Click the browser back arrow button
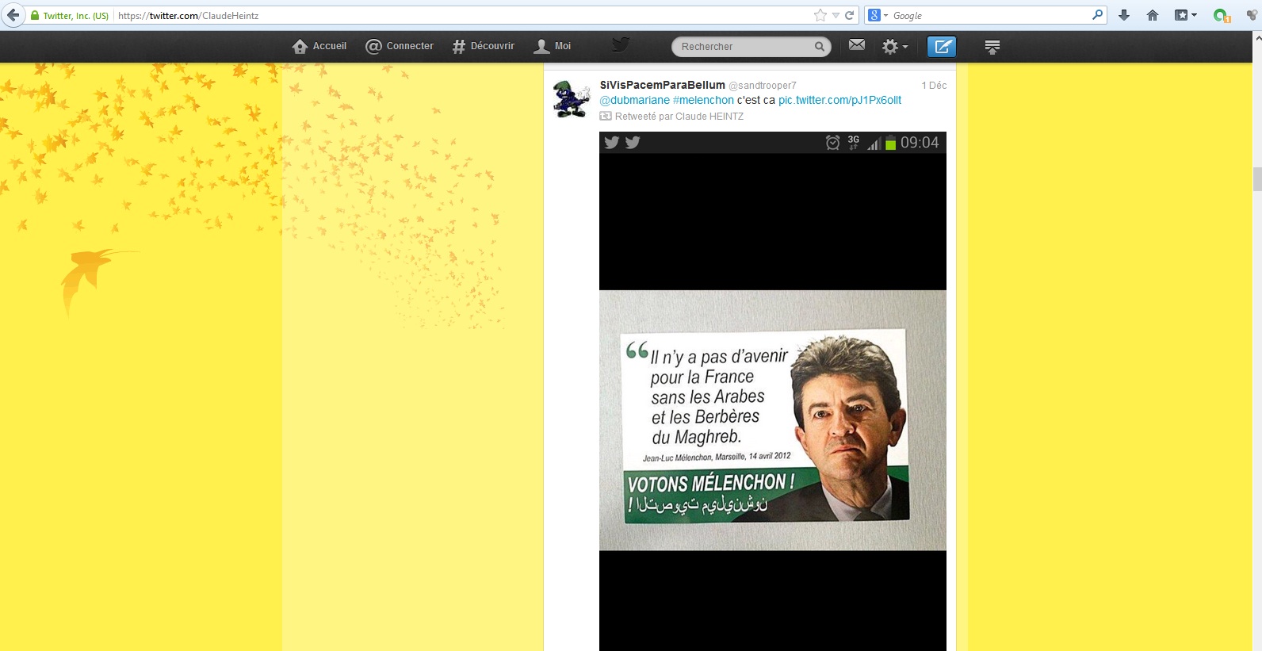The image size is (1262, 651). pos(13,15)
